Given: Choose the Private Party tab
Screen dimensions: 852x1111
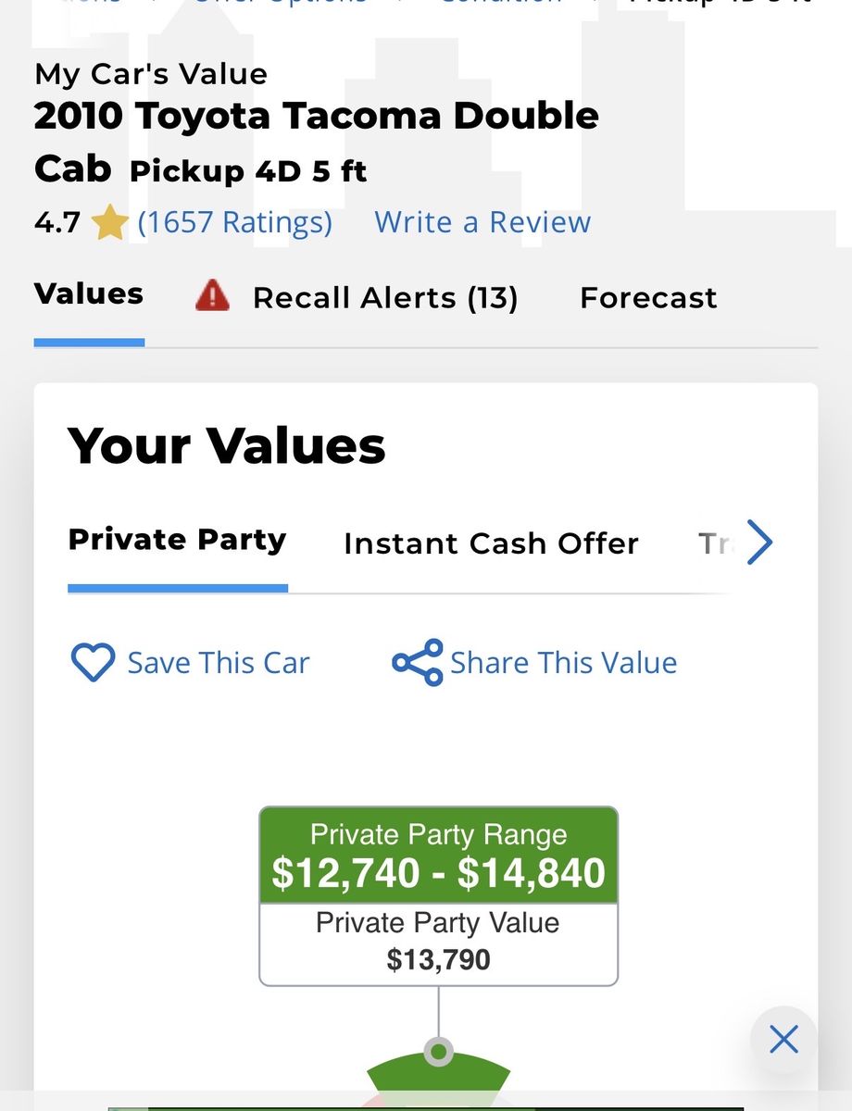Looking at the screenshot, I should click(177, 540).
